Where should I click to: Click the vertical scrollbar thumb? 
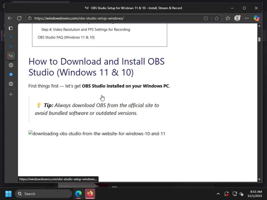click(x=259, y=39)
